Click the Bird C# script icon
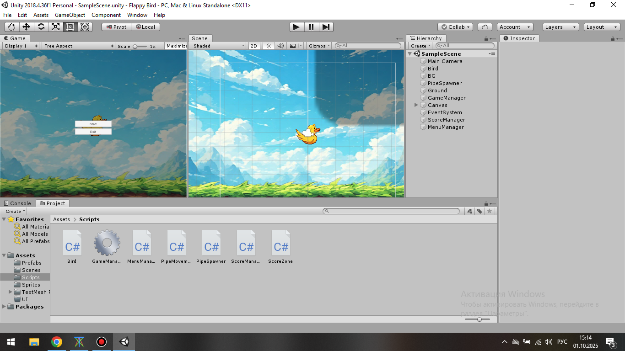625x351 pixels. [x=72, y=242]
